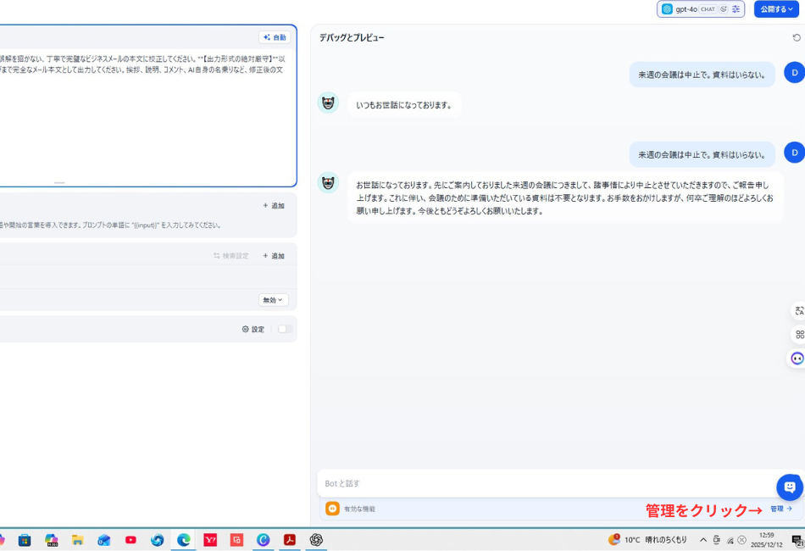The width and height of the screenshot is (805, 551).
Task: Click the conversation restart icon in preview panel
Action: coord(797,37)
